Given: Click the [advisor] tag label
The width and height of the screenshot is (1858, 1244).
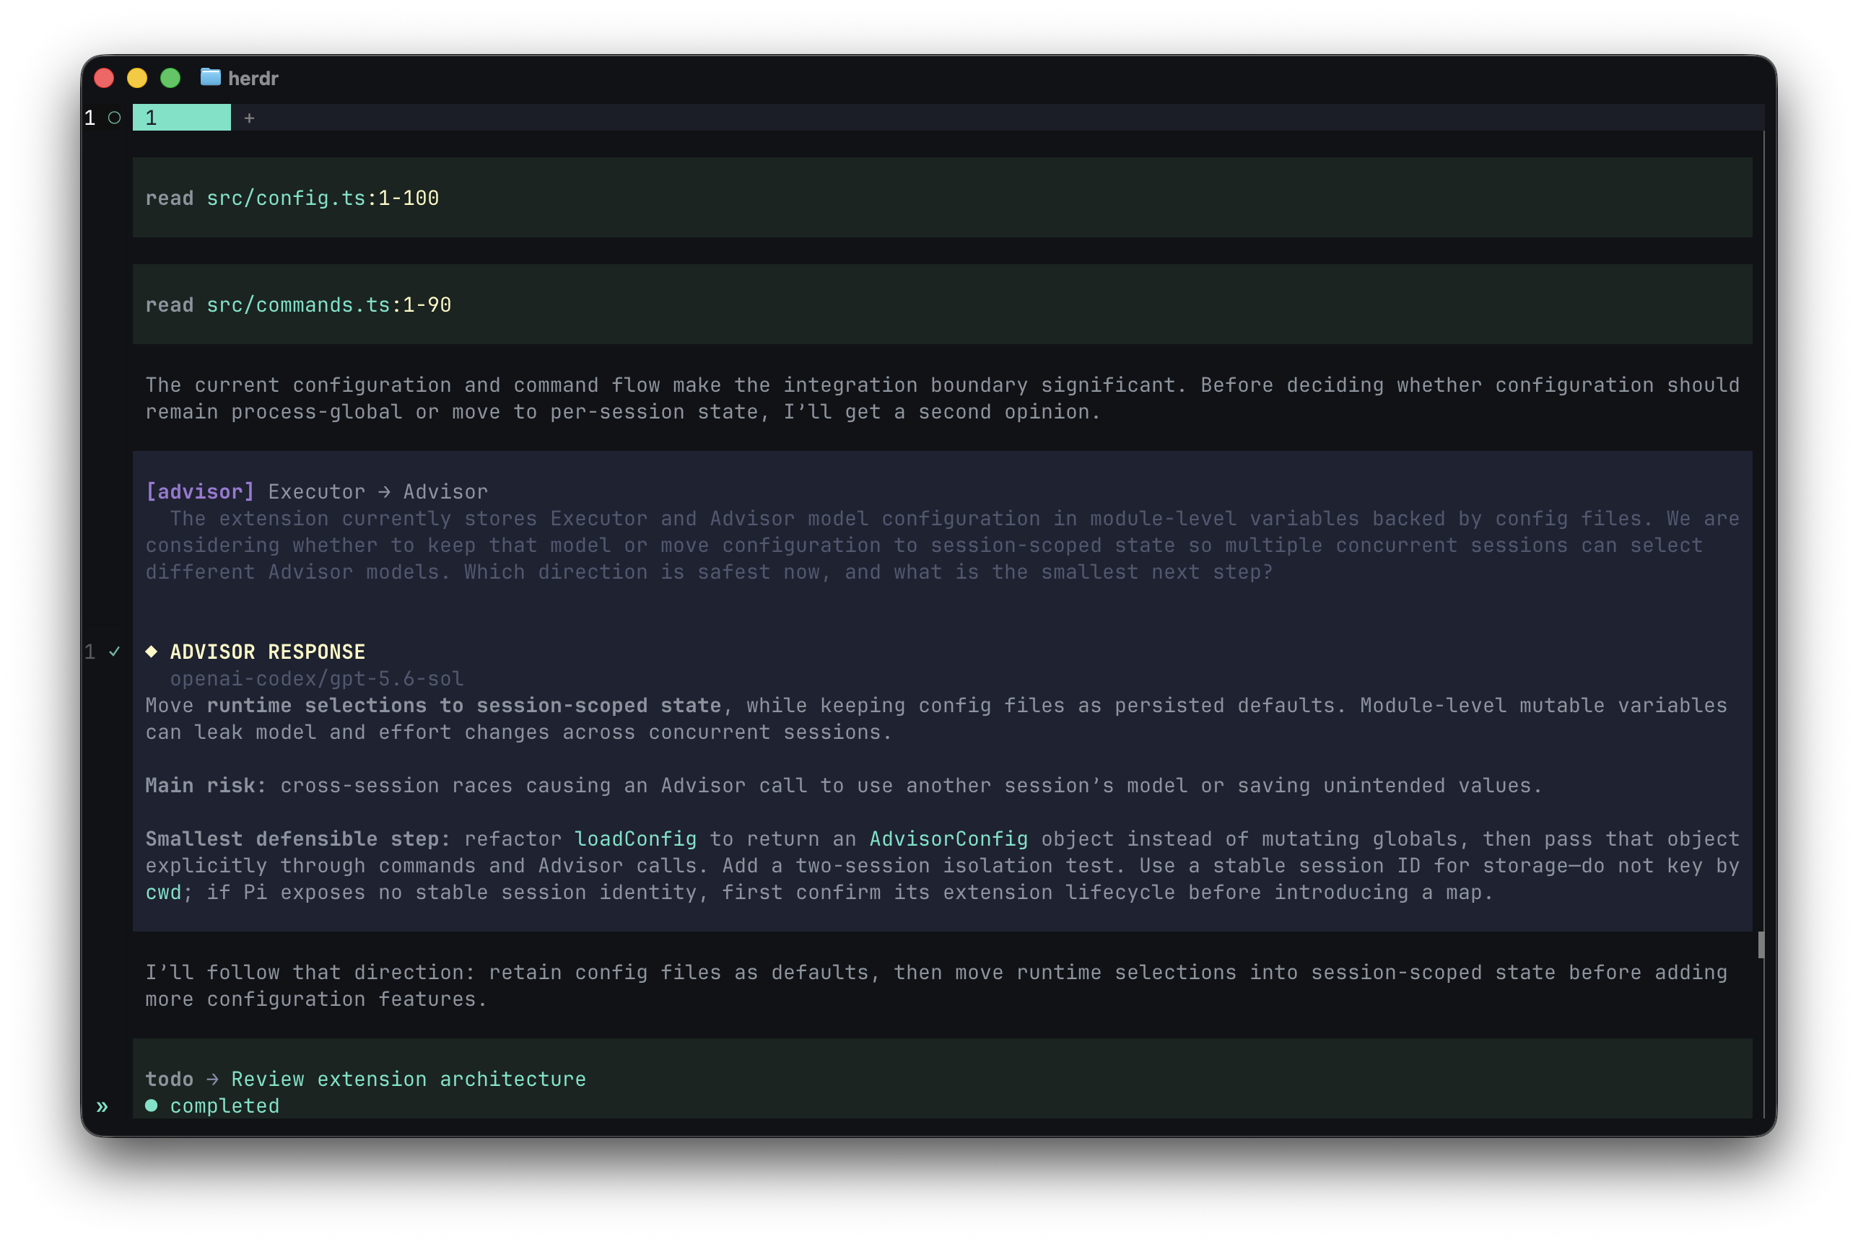Looking at the screenshot, I should [200, 492].
